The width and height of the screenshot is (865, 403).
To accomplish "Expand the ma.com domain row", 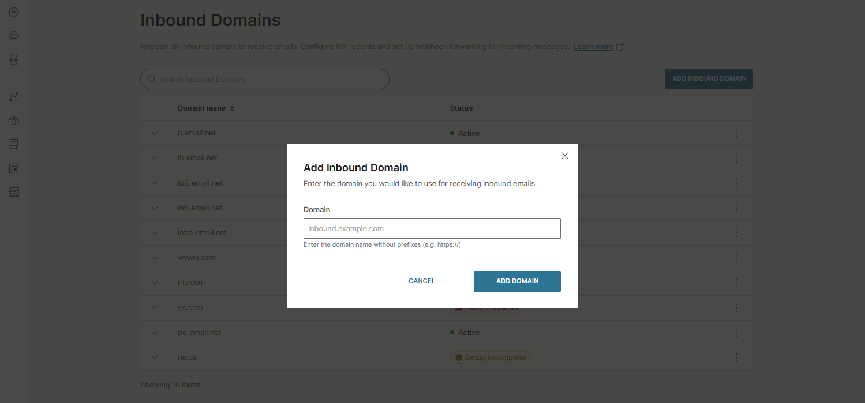I will [x=155, y=283].
